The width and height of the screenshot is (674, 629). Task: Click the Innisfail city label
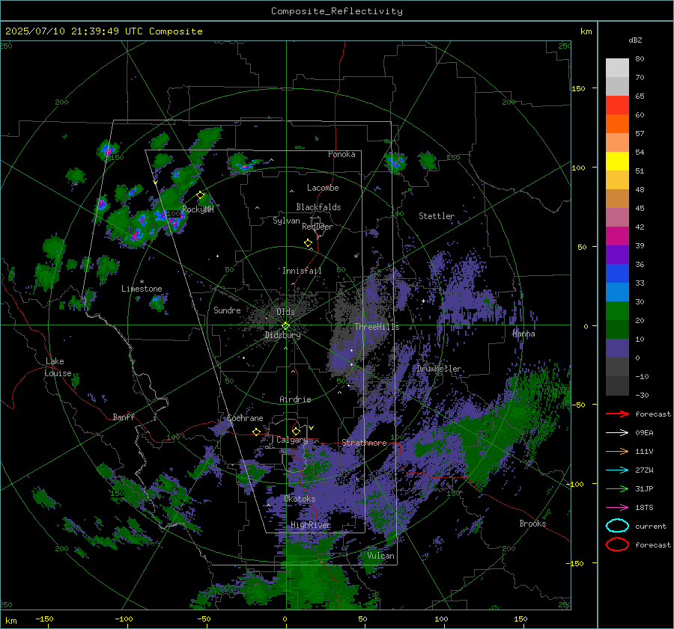click(302, 271)
